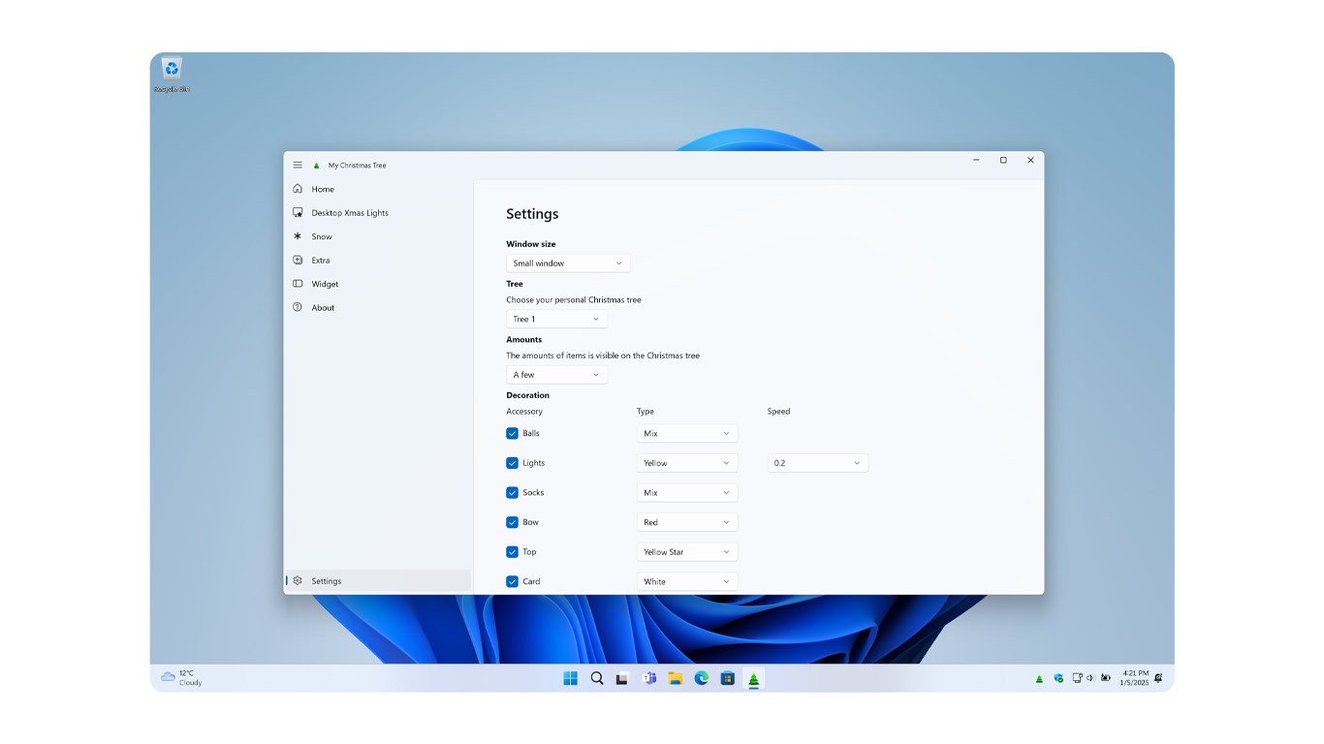Click the Settings gear icon
Viewport: 1324px width, 744px height.
click(298, 580)
